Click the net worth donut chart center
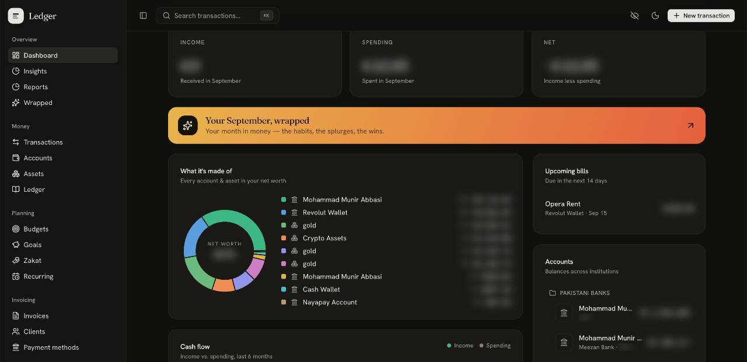 coord(225,250)
